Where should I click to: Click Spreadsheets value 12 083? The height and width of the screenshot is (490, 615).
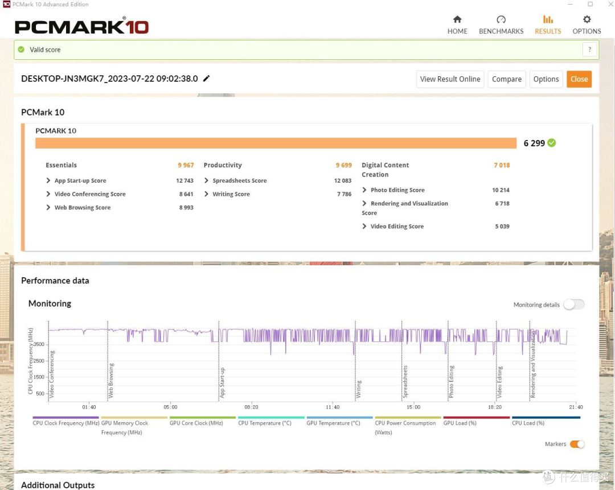pyautogui.click(x=343, y=180)
